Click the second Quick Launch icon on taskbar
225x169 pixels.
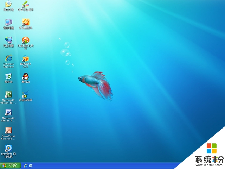coord(31,165)
